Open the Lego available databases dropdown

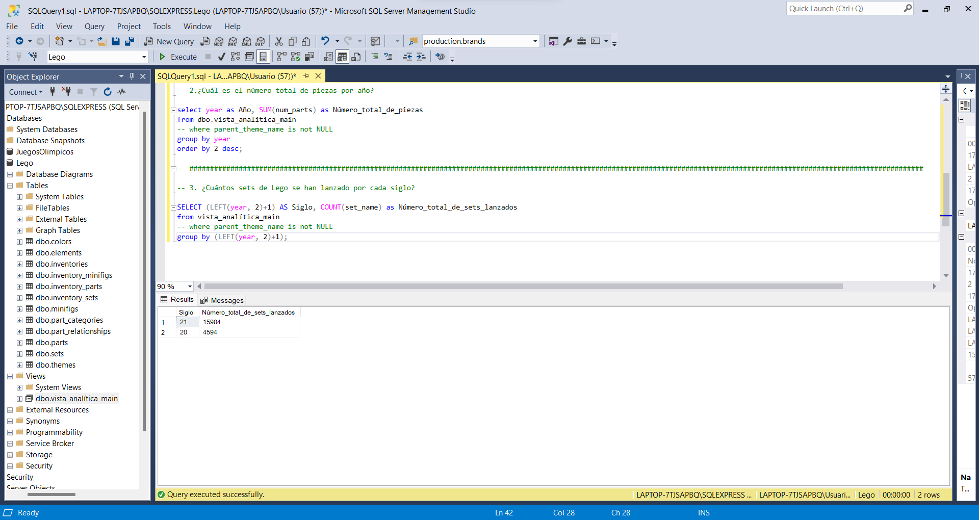144,57
